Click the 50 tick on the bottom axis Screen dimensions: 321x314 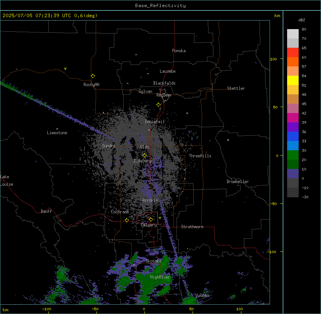191,309
